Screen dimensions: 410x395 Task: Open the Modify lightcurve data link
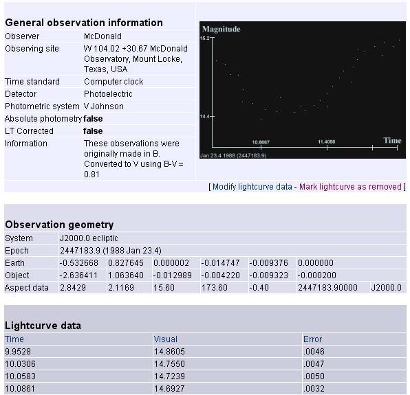(x=252, y=187)
